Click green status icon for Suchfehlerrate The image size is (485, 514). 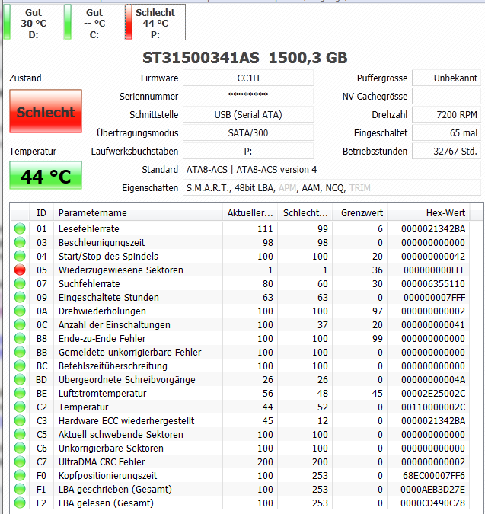20,283
